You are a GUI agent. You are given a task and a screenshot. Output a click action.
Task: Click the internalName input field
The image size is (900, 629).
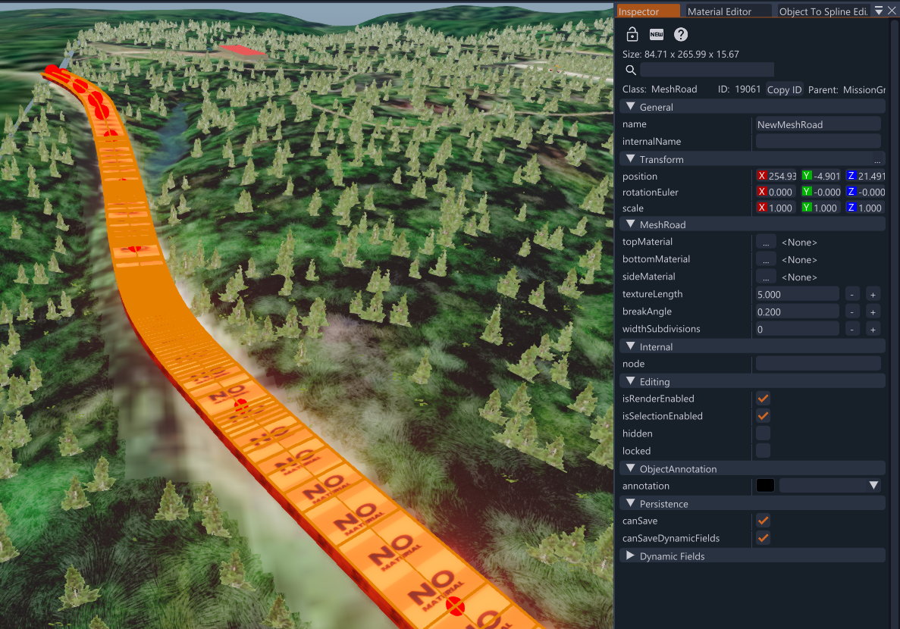tap(818, 142)
